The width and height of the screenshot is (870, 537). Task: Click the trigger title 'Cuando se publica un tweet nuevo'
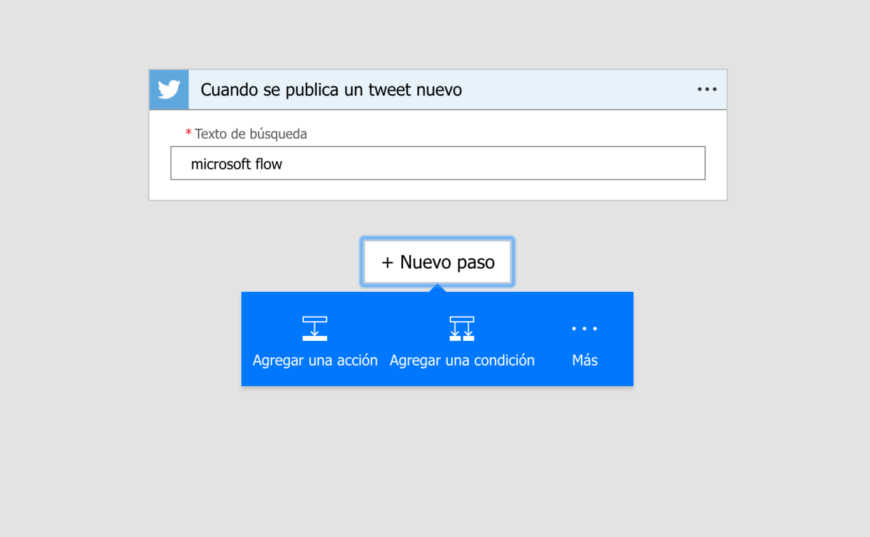point(331,90)
